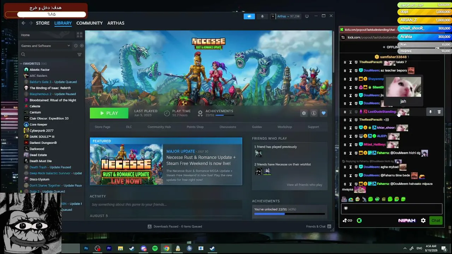The image size is (452, 254).
Task: Focus the Kick chat message input
Action: point(391,208)
